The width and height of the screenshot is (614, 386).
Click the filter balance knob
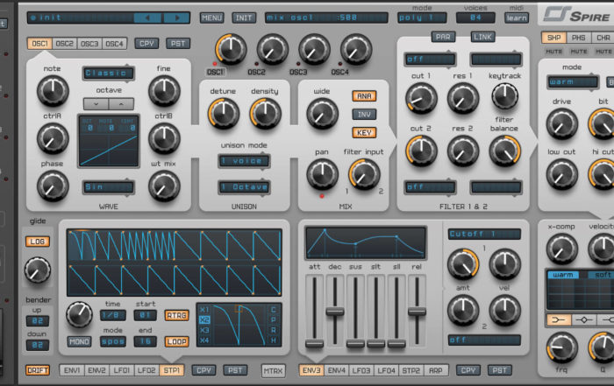504,151
